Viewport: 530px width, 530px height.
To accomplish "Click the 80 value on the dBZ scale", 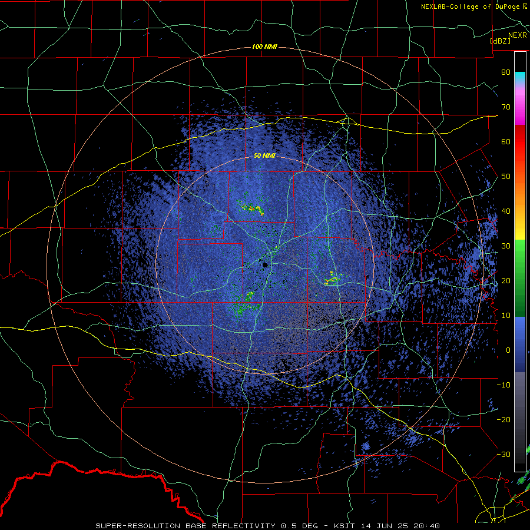I will click(506, 72).
